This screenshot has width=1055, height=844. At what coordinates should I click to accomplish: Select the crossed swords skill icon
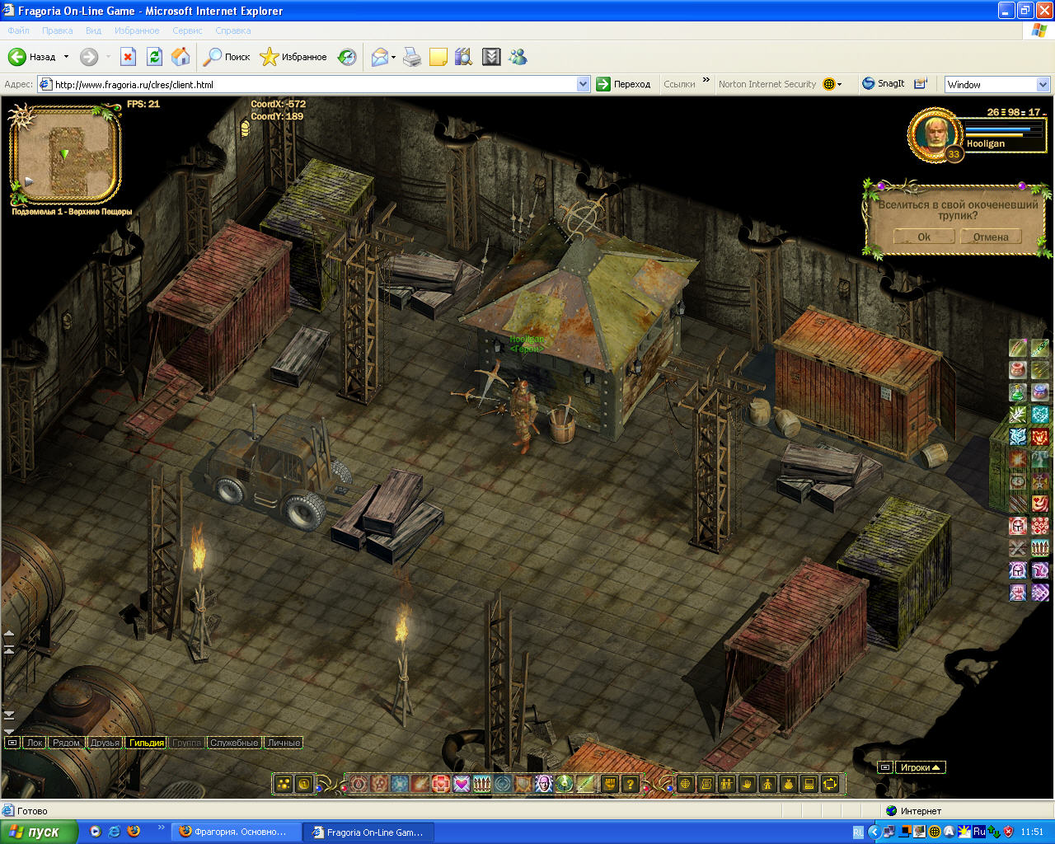click(x=1018, y=548)
